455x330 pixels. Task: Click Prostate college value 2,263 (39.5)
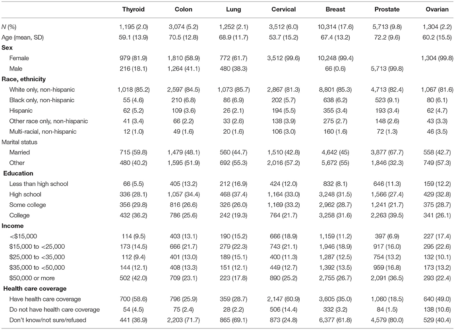387,215
